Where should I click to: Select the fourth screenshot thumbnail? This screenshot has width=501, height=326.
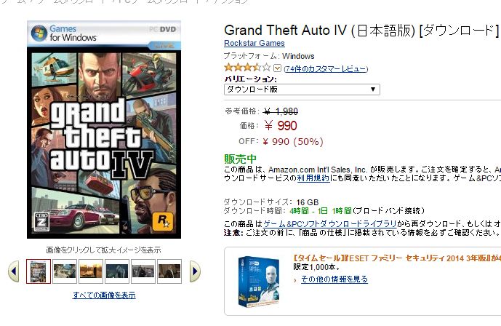click(x=117, y=271)
